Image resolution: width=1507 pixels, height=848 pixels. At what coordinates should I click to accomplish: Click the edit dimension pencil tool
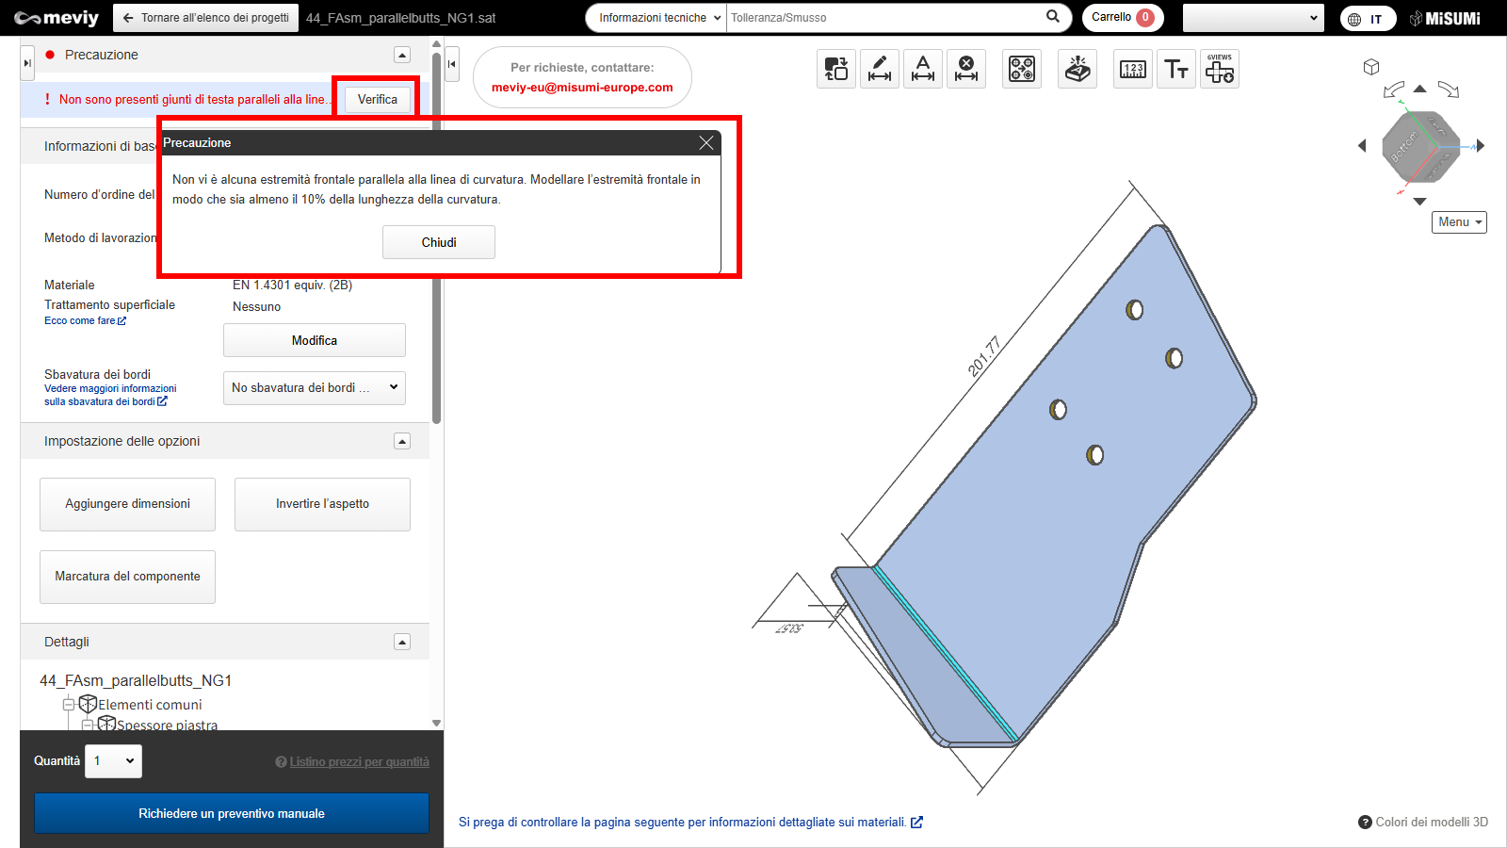879,69
